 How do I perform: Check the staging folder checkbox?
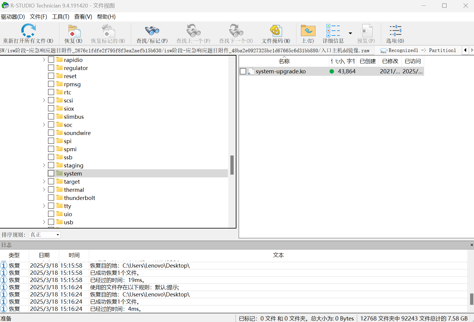(51, 165)
